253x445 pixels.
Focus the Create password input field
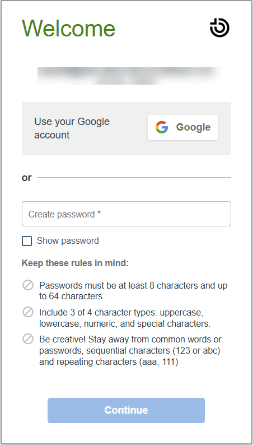coord(127,214)
